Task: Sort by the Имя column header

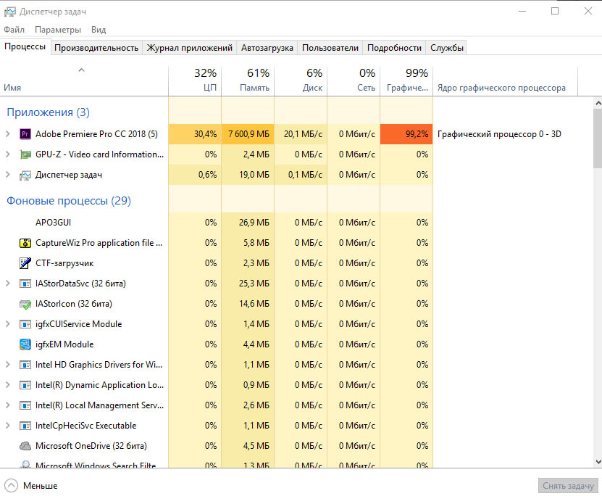Action: pos(84,80)
